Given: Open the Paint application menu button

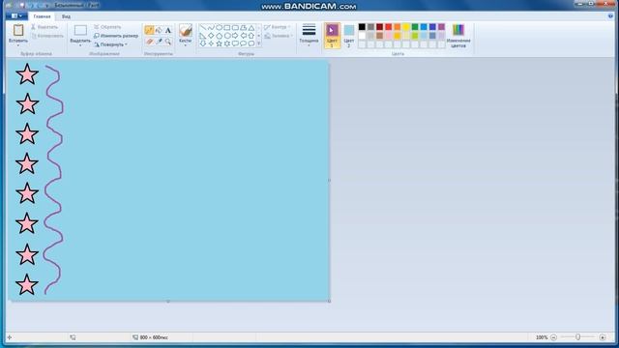Looking at the screenshot, I should click(16, 16).
